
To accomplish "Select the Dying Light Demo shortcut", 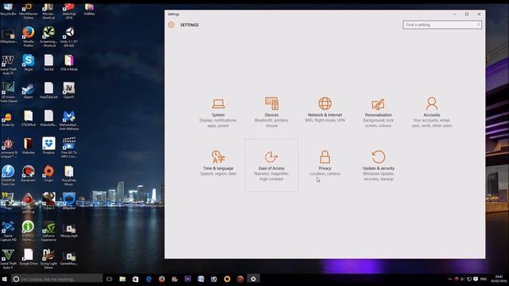I will tap(49, 259).
